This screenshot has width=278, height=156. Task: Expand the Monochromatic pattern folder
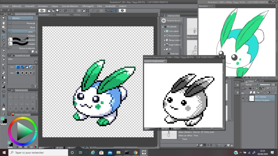tap(165, 36)
